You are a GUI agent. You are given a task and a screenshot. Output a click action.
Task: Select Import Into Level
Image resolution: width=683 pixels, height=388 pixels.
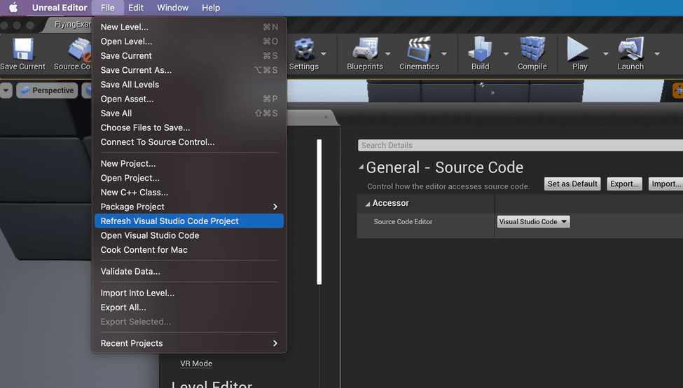[188, 293]
